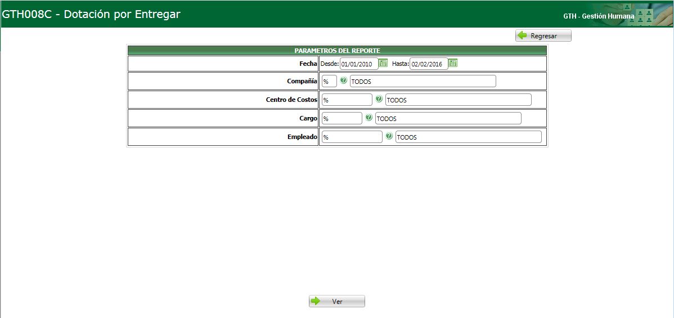The height and width of the screenshot is (318, 674).
Task: Focus the Cargo TODOS description field
Action: 448,118
